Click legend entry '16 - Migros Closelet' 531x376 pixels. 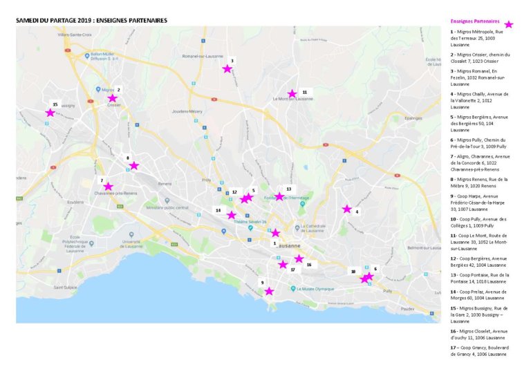pyautogui.click(x=479, y=335)
